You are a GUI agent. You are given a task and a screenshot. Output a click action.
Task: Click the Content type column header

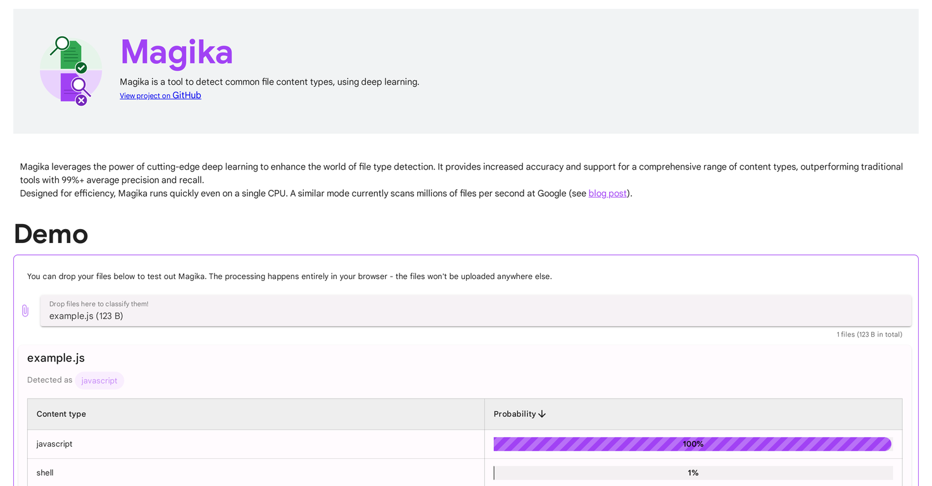coord(61,414)
